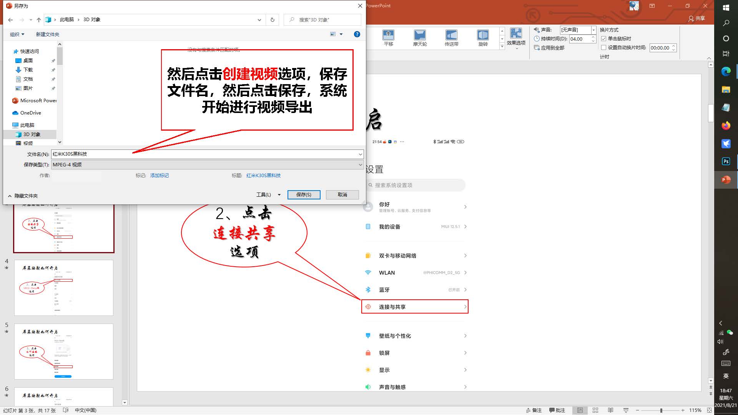Select 下载 in navigation pane
The width and height of the screenshot is (738, 415).
[28, 70]
